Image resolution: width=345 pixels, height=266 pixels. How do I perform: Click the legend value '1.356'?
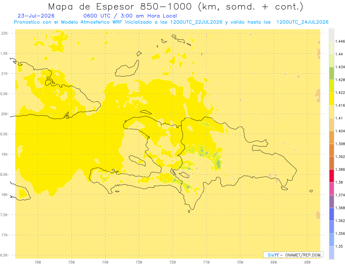coord(340,234)
